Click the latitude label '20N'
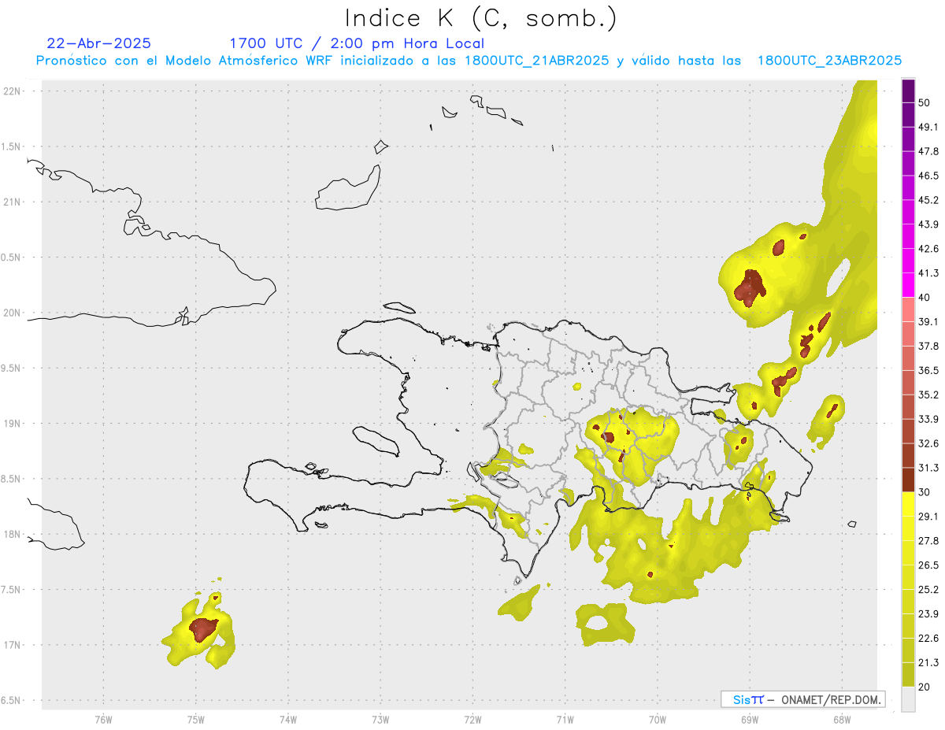This screenshot has height=730, width=945. pyautogui.click(x=13, y=313)
